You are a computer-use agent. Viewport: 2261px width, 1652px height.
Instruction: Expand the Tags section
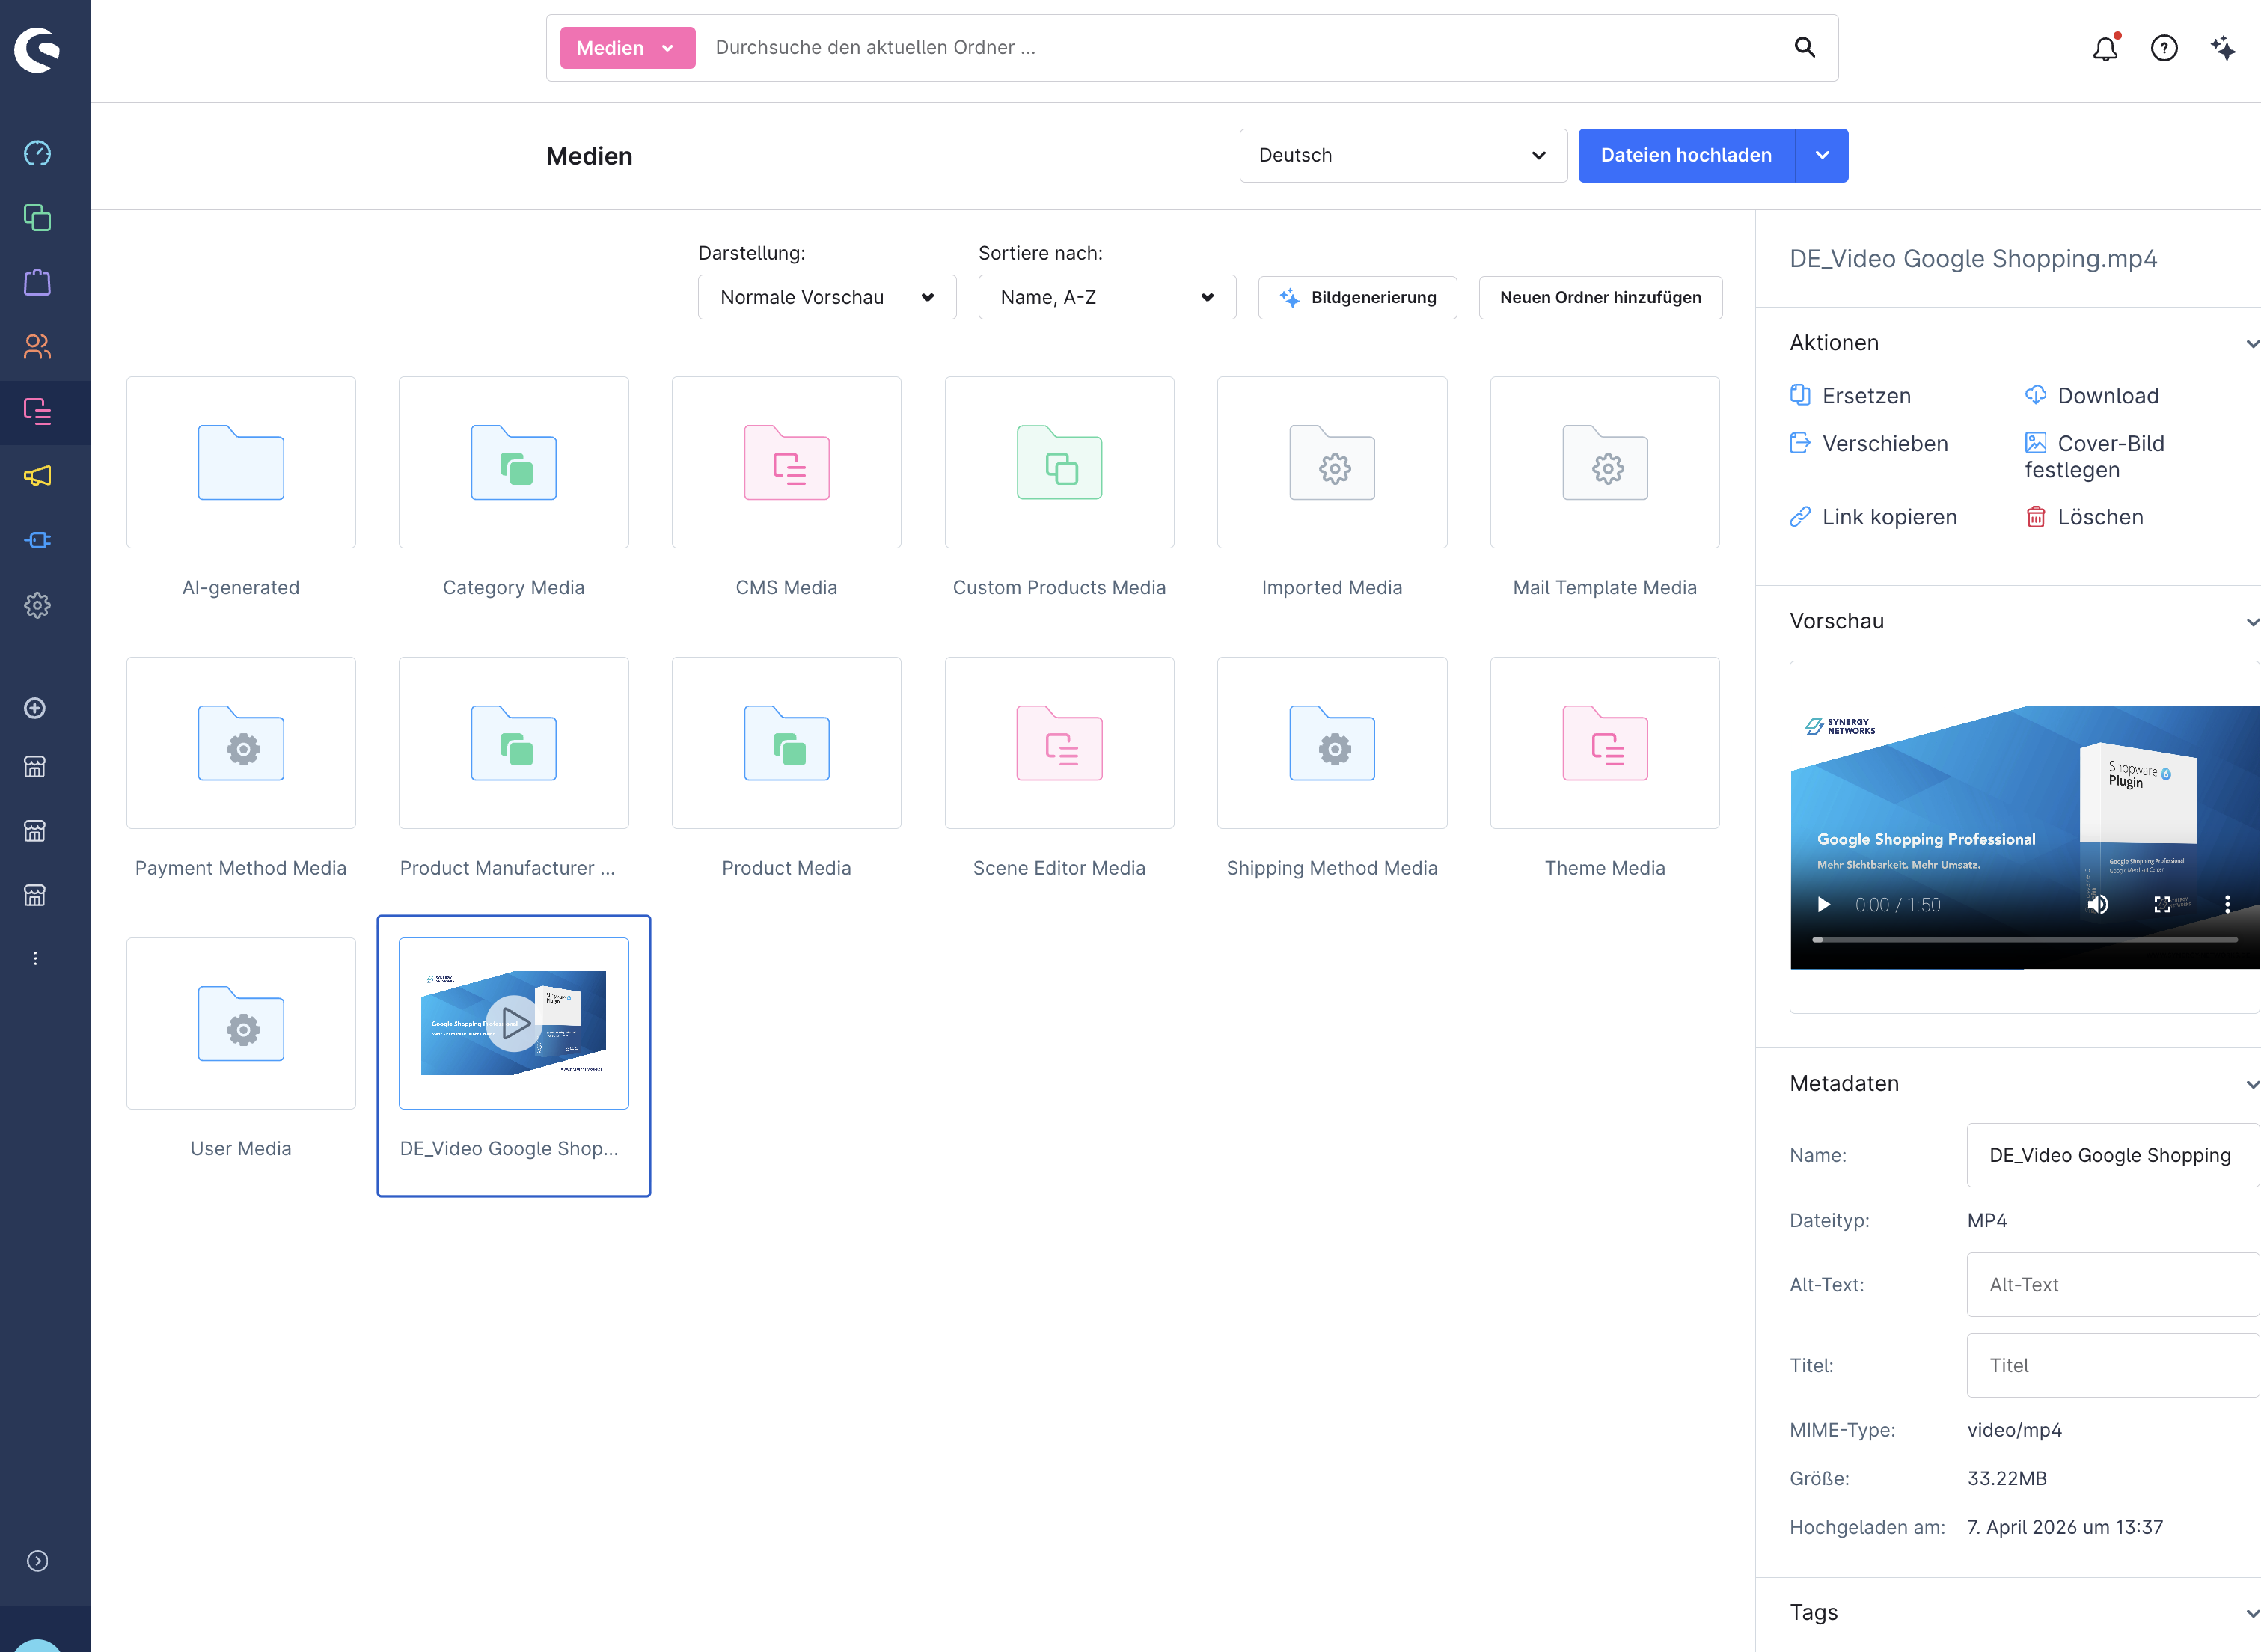coord(2252,1614)
